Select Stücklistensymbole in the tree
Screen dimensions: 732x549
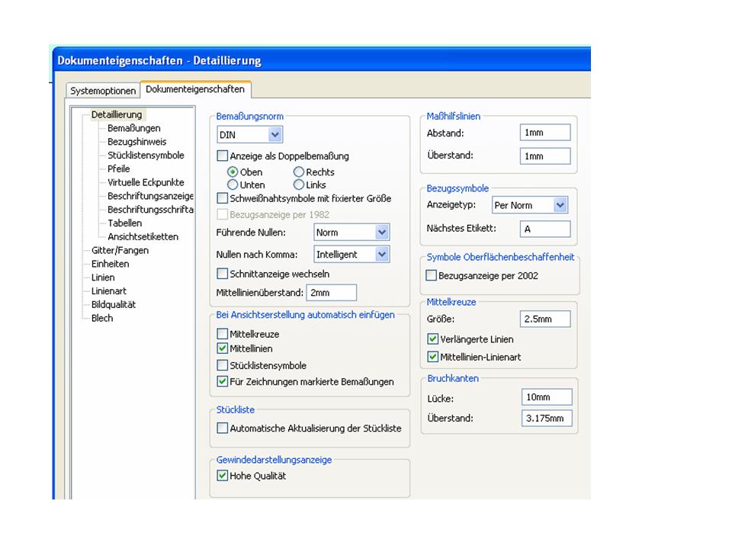(x=146, y=155)
